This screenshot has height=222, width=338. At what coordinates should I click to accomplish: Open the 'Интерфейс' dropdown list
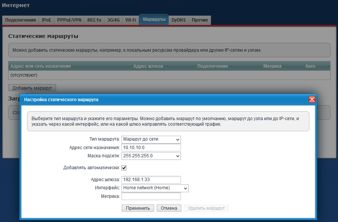(155, 188)
